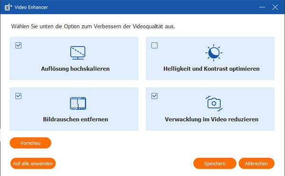The height and width of the screenshot is (176, 285).
Task: Click the Bildrauschen entfernen label
Action: pos(76,119)
